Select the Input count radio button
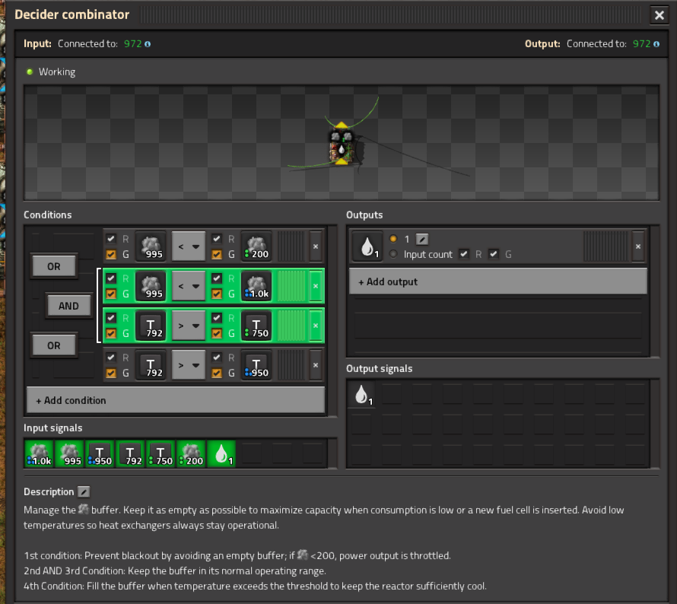Screen dimensions: 677x604 click(x=393, y=254)
